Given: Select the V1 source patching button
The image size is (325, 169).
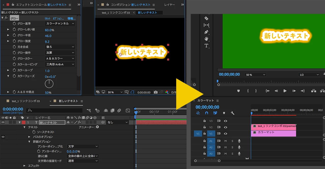Looking at the screenshot, I should pos(198,134).
